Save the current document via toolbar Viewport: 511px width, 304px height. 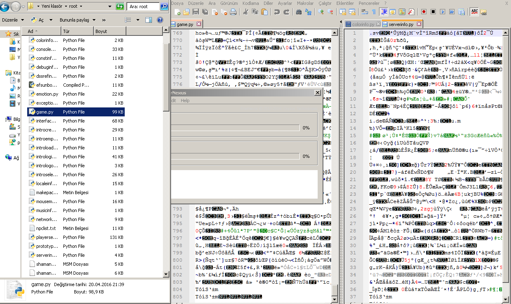196,12
